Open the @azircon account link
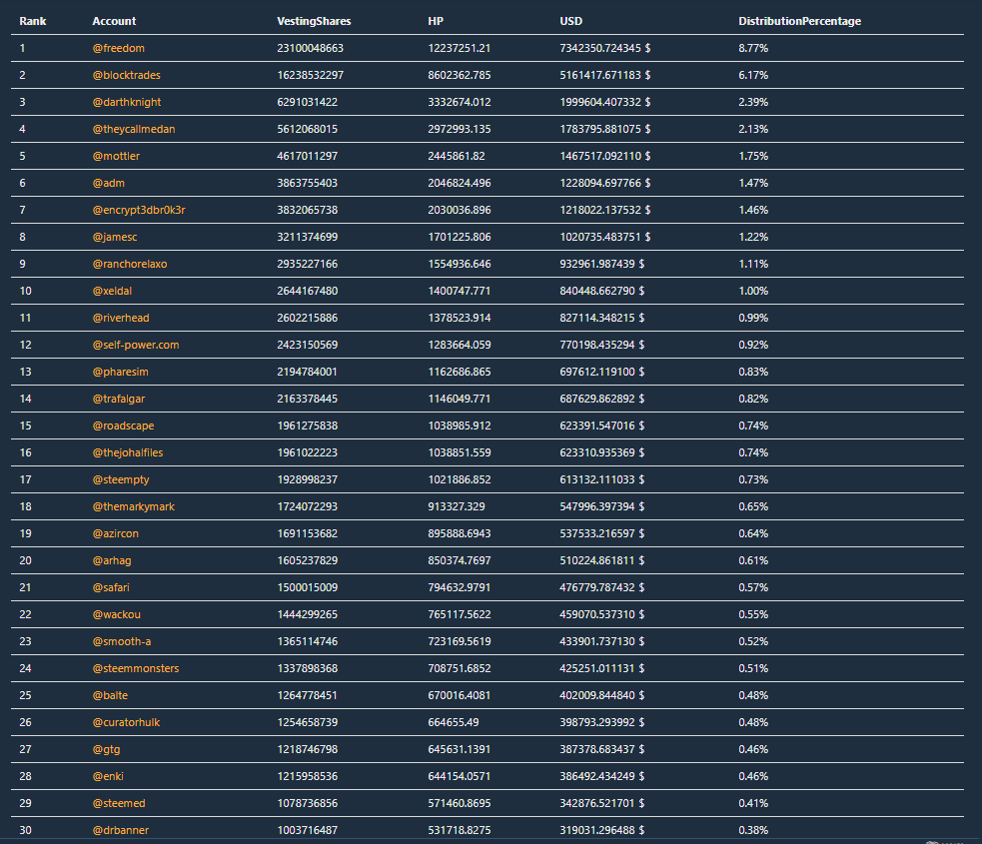Viewport: 982px width, 844px height. [116, 532]
